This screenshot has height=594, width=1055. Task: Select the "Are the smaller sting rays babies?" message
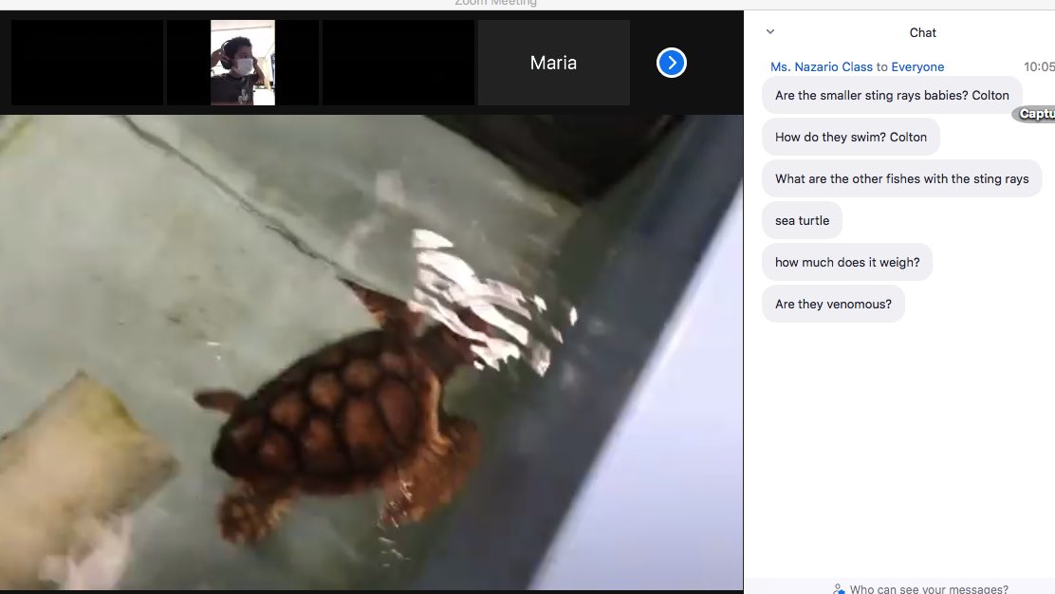pos(891,95)
